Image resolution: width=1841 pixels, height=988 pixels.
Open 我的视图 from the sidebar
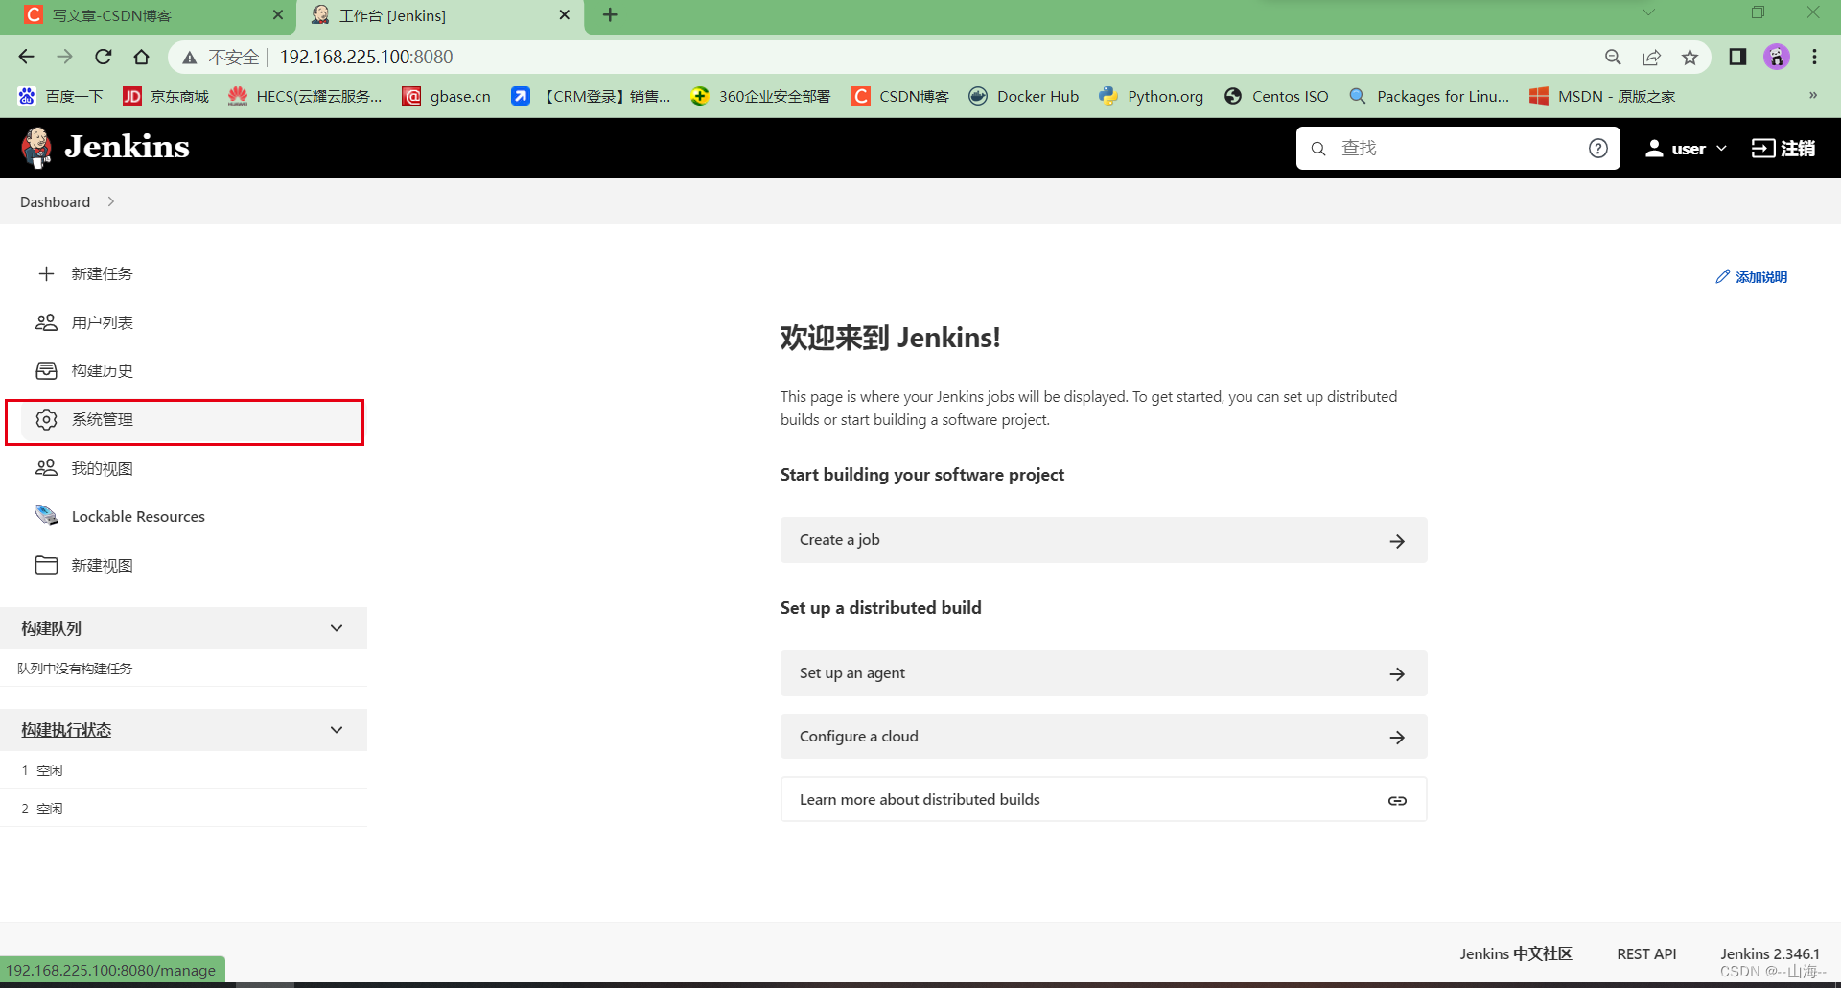pos(105,467)
